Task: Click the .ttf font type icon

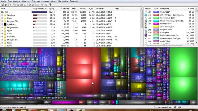Action: tap(146, 38)
